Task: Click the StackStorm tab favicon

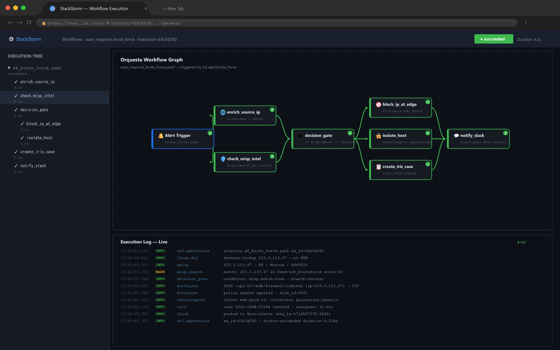Action: click(52, 9)
